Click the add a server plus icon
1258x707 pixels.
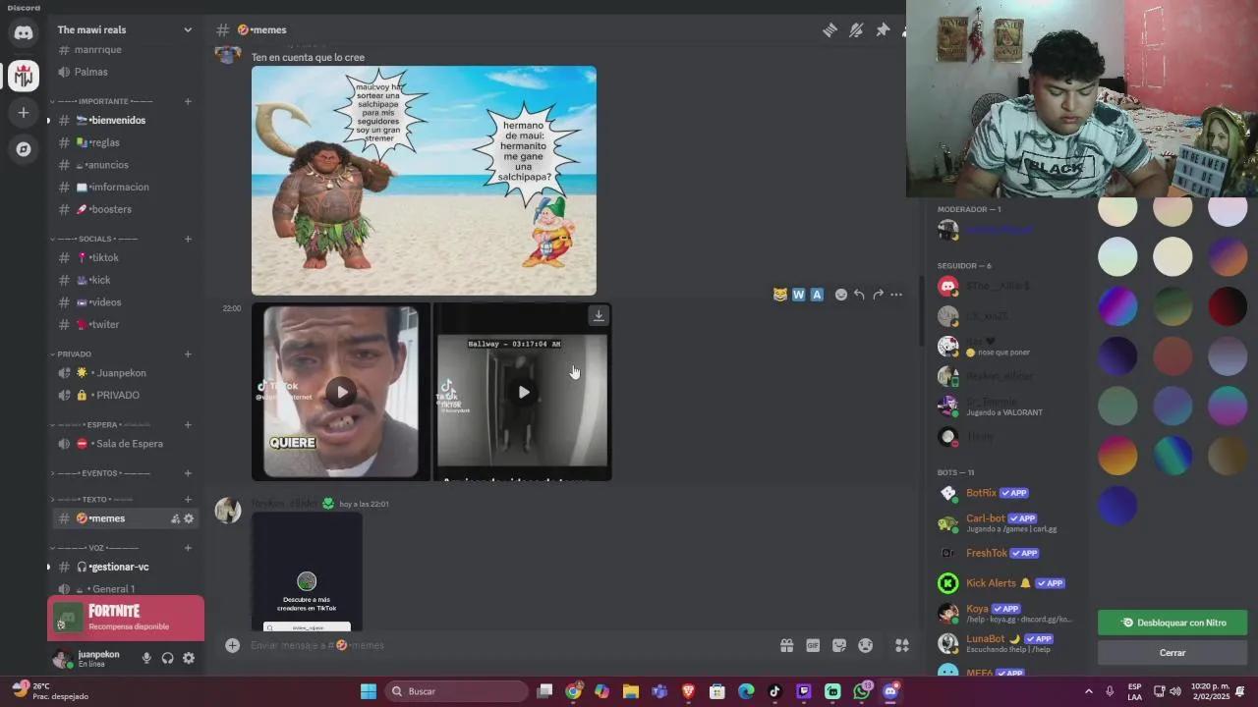[x=24, y=113]
